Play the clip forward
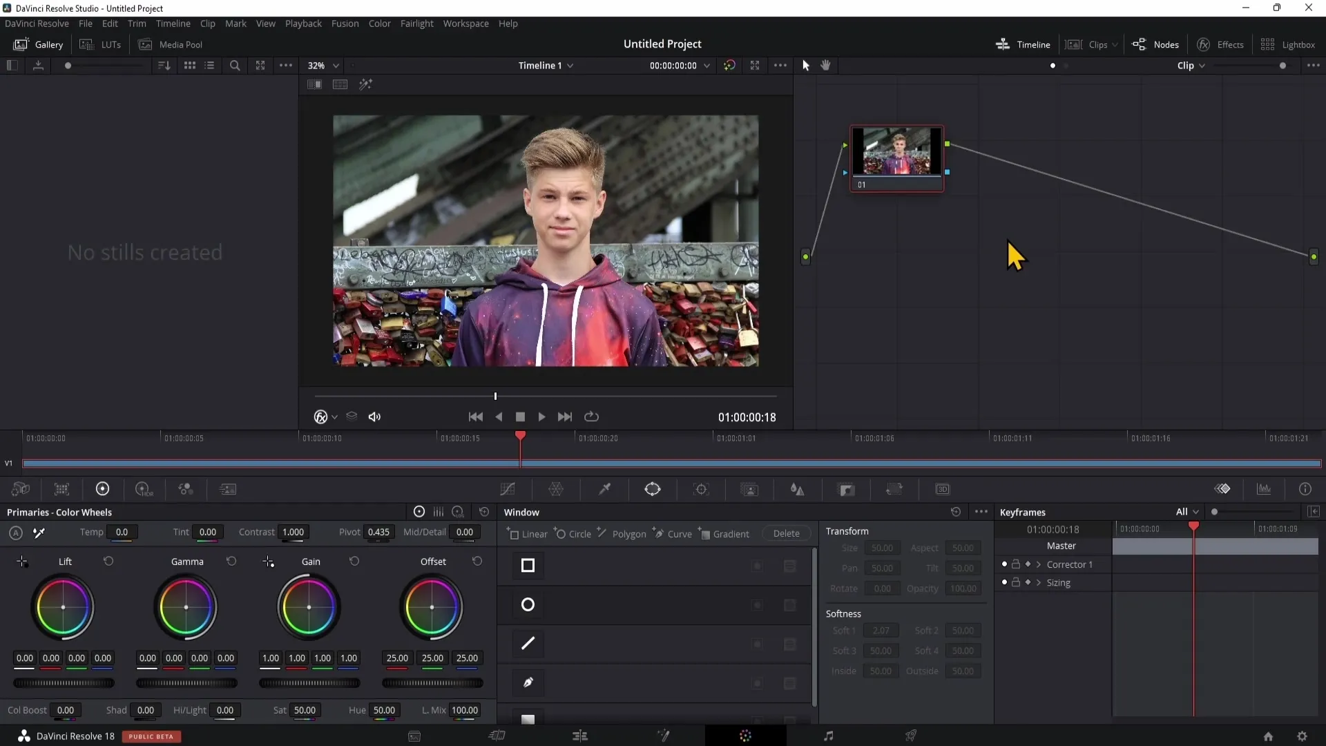This screenshot has width=1326, height=746. coord(541,417)
